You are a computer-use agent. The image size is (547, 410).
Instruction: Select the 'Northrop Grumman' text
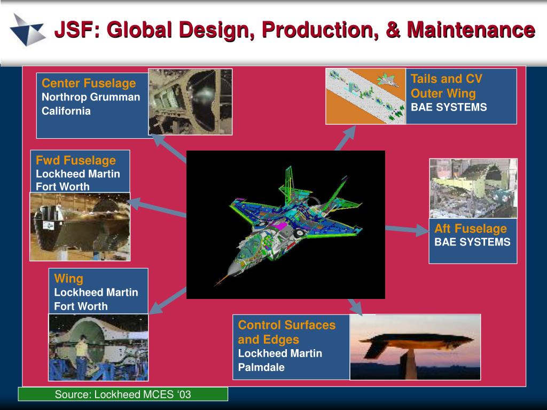pyautogui.click(x=91, y=97)
